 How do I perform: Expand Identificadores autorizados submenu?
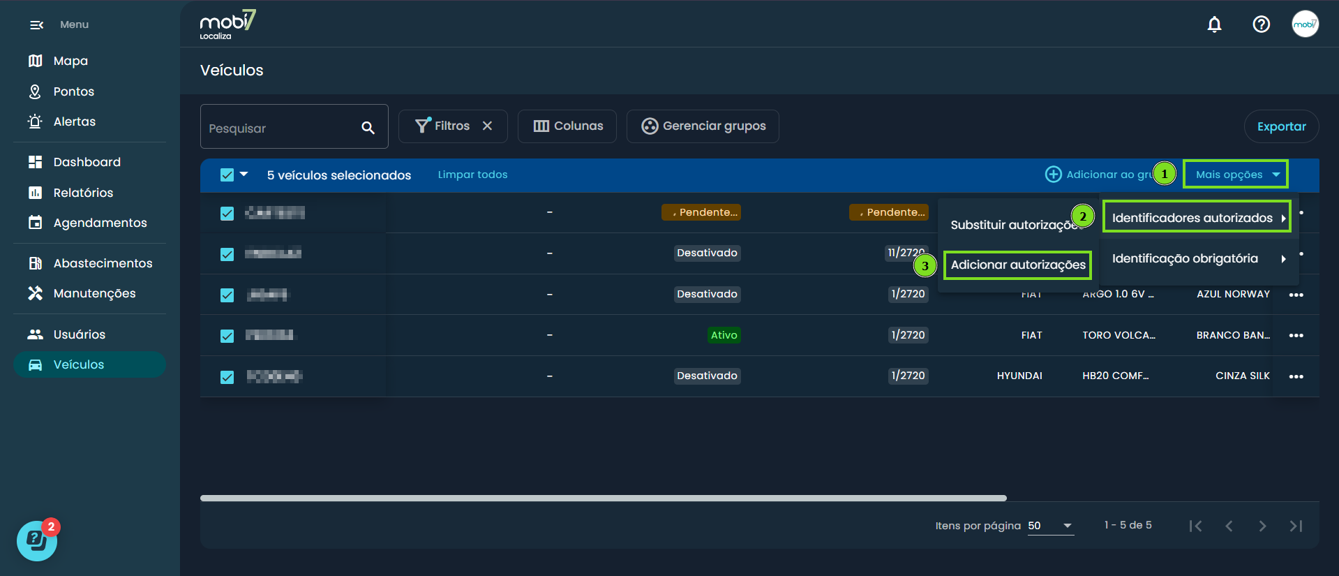click(x=1197, y=218)
